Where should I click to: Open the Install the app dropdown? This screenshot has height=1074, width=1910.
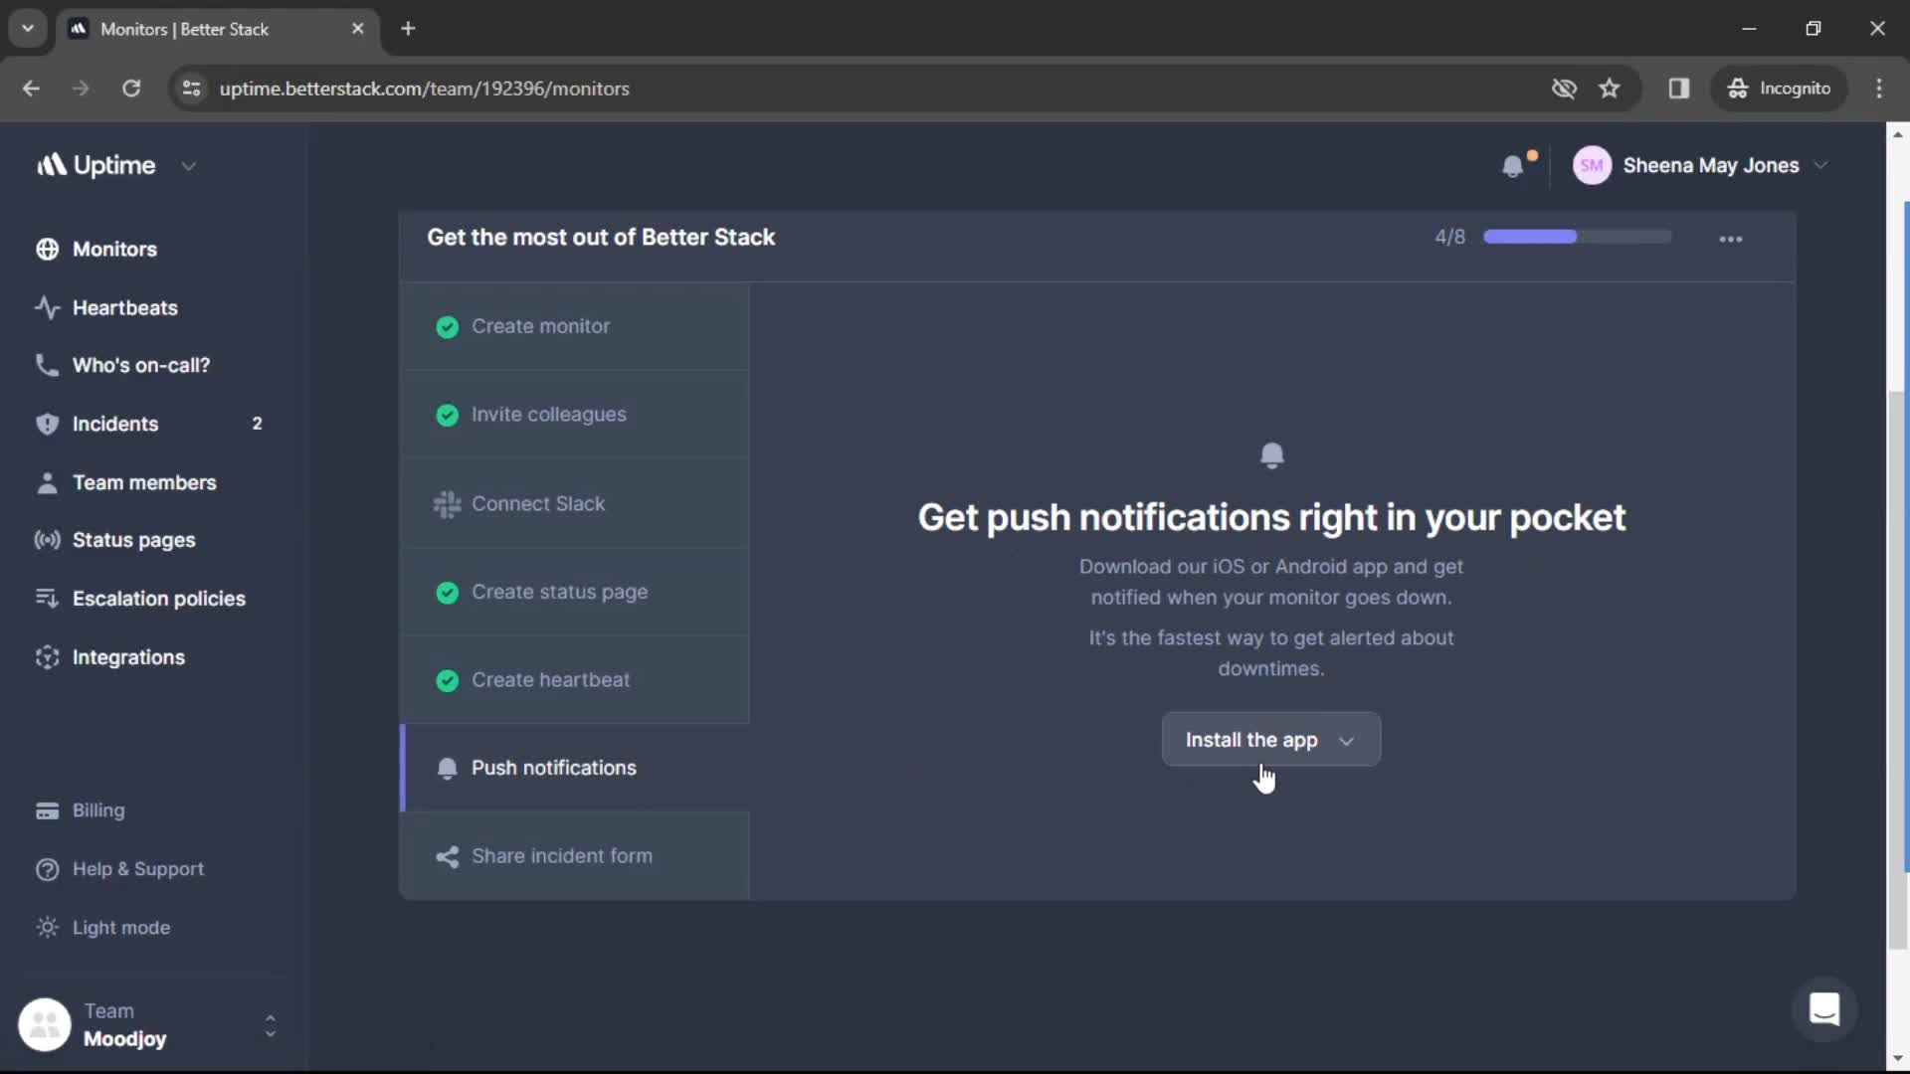1270,740
